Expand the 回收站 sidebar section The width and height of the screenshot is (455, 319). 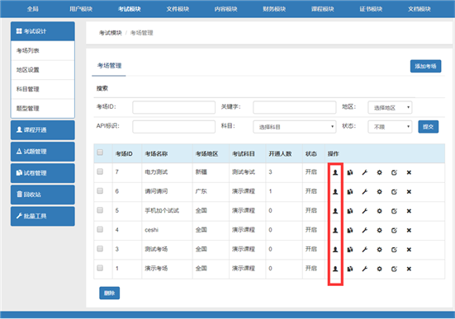(x=43, y=195)
